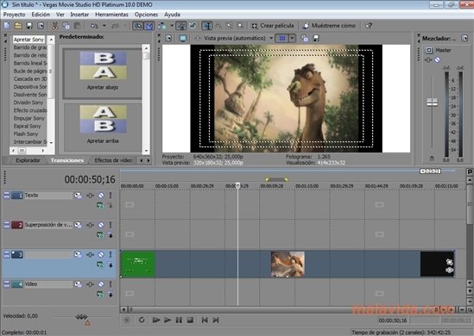474x336 pixels.
Task: Open Vista previa quality dropdown
Action: pos(271,38)
